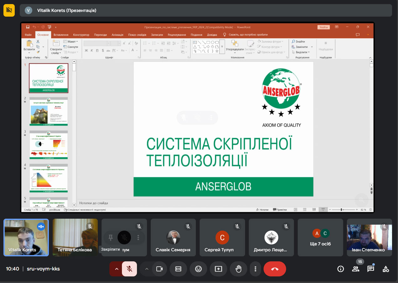Show the participants people panel

coord(356,269)
